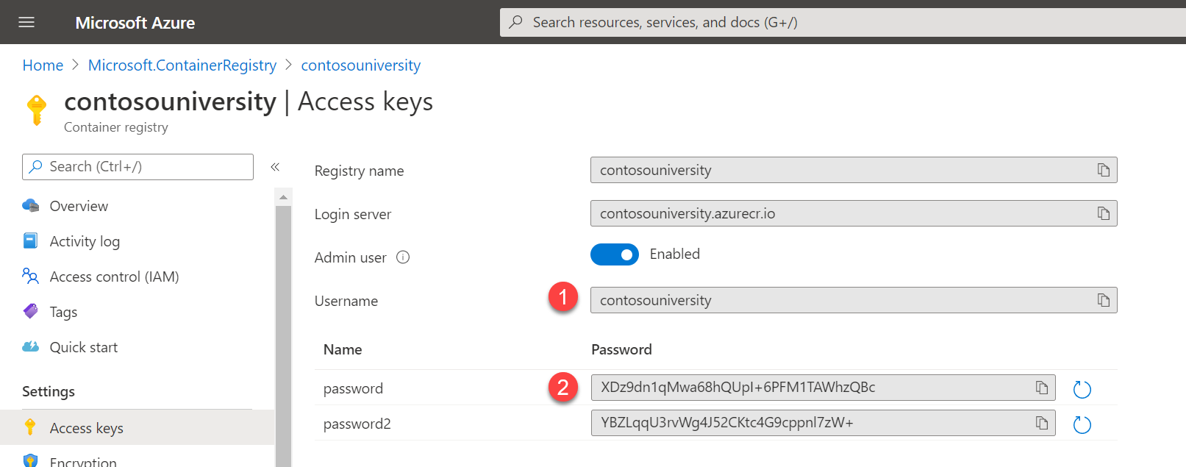Click the Activity log book icon

(31, 241)
